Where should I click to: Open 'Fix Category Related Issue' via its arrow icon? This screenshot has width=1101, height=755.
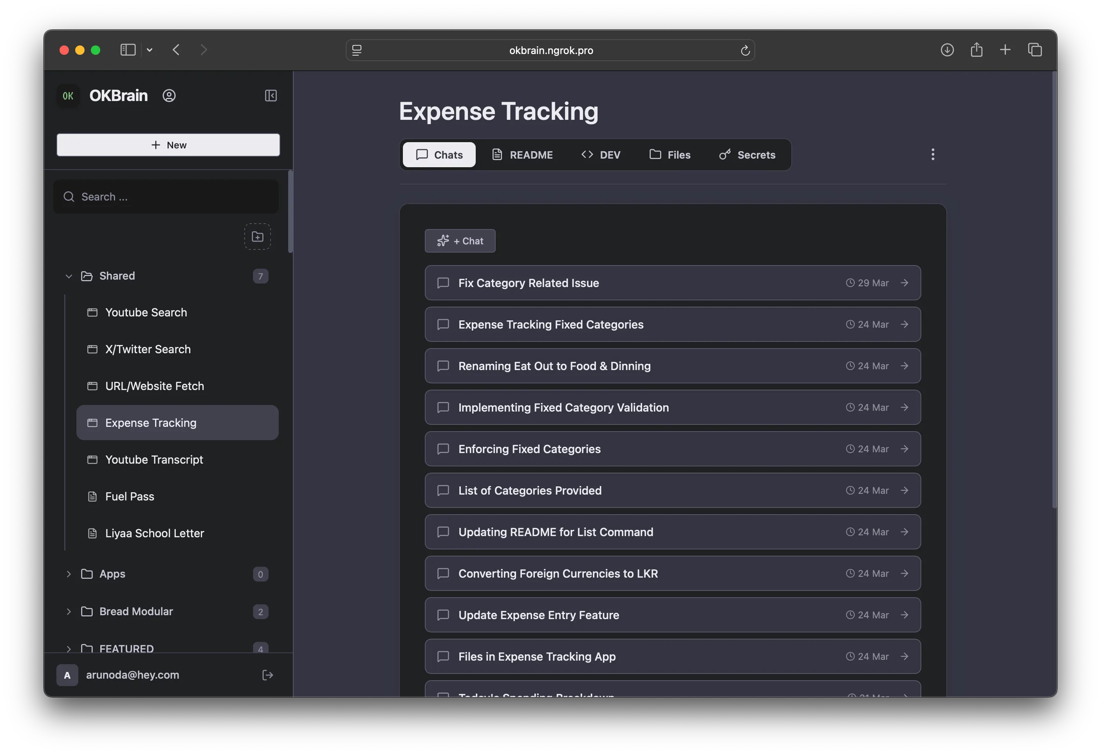(x=904, y=282)
